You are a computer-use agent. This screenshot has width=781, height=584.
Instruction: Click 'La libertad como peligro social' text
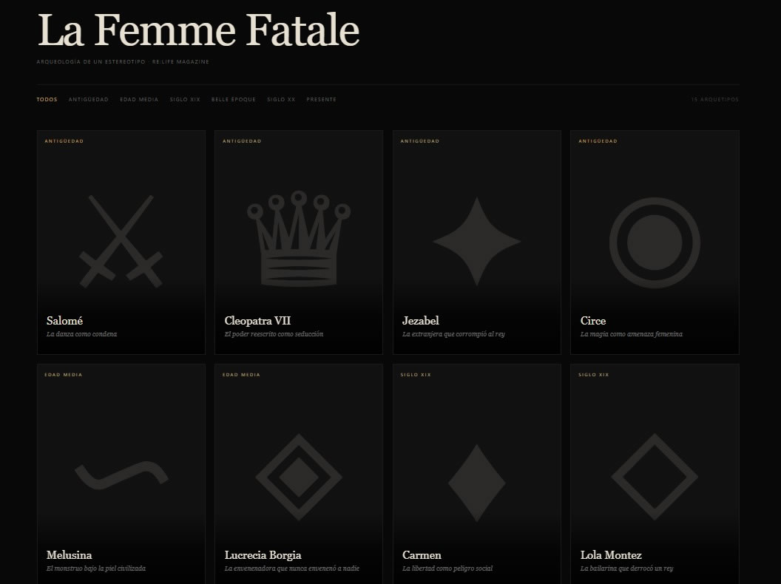click(x=447, y=568)
